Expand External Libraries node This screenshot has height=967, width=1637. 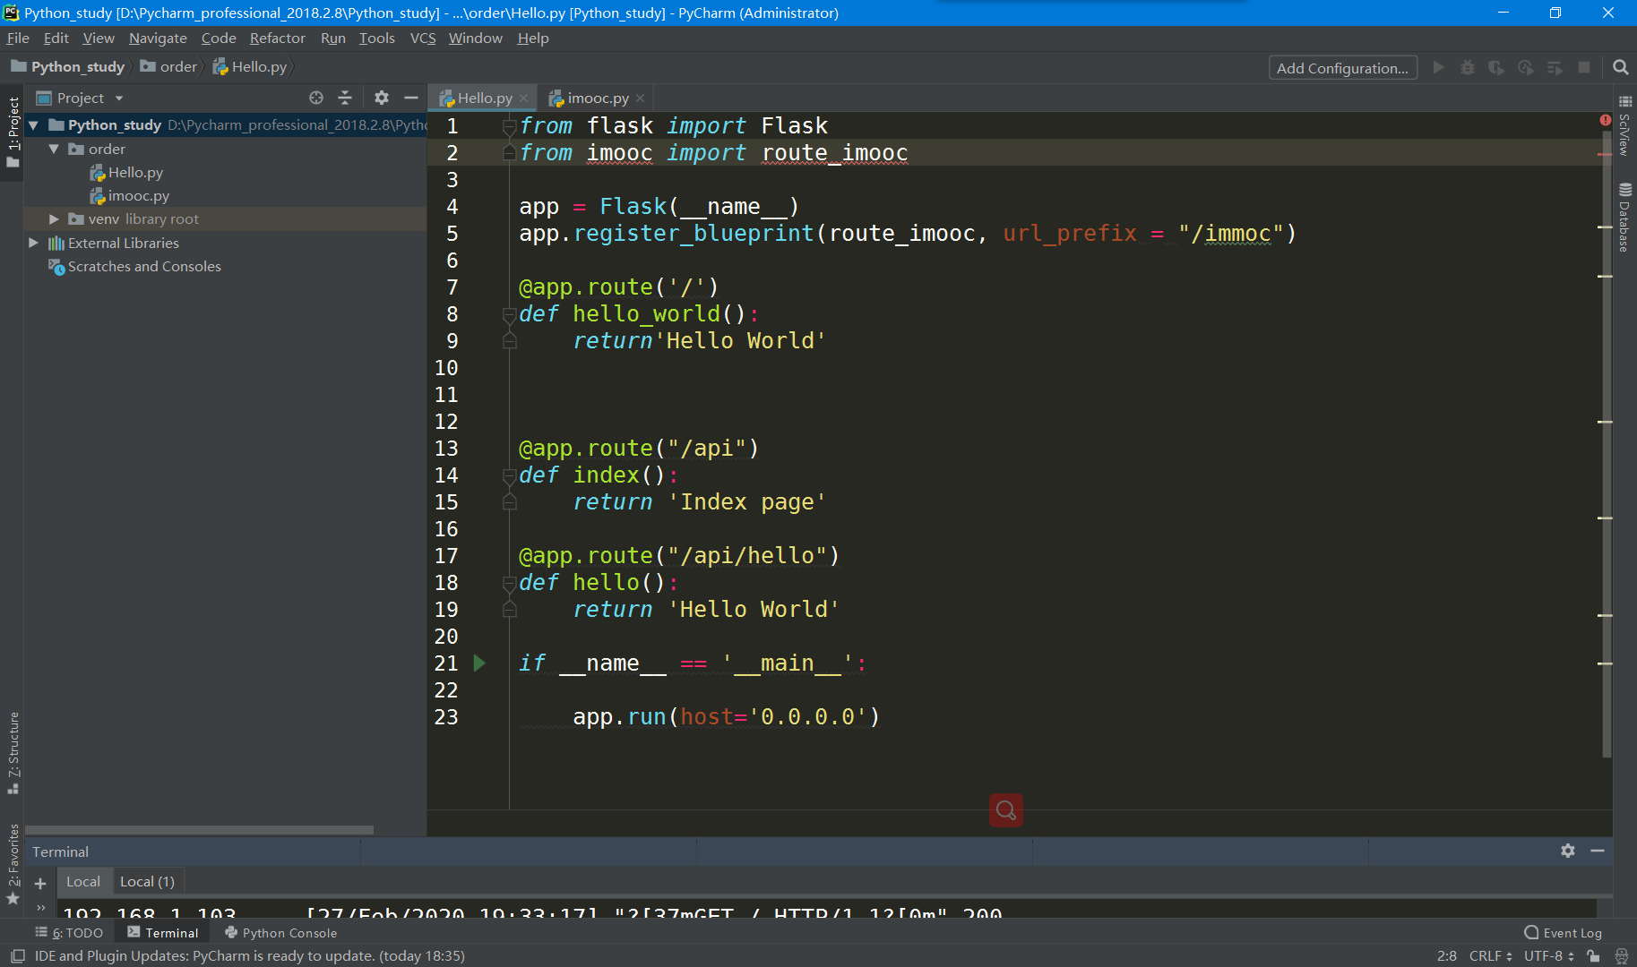[x=33, y=243]
